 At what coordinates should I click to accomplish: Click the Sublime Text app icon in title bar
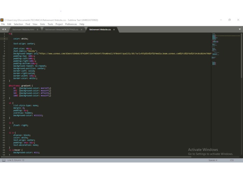click(2, 20)
